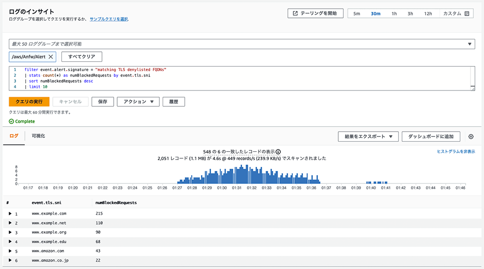Click the Complete status checkmark icon

[12, 121]
